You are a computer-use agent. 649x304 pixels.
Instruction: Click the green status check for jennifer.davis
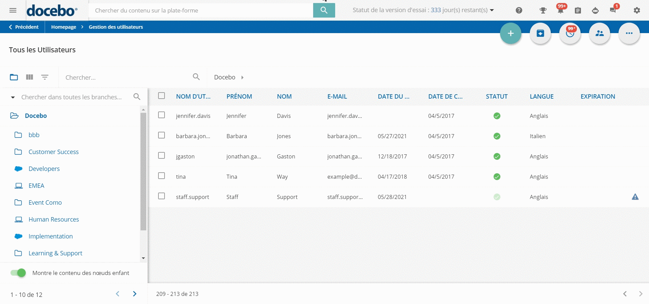(x=497, y=116)
